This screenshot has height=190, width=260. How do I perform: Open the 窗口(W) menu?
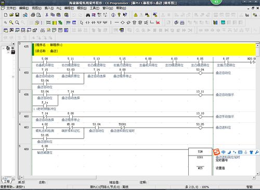(x=108, y=8)
